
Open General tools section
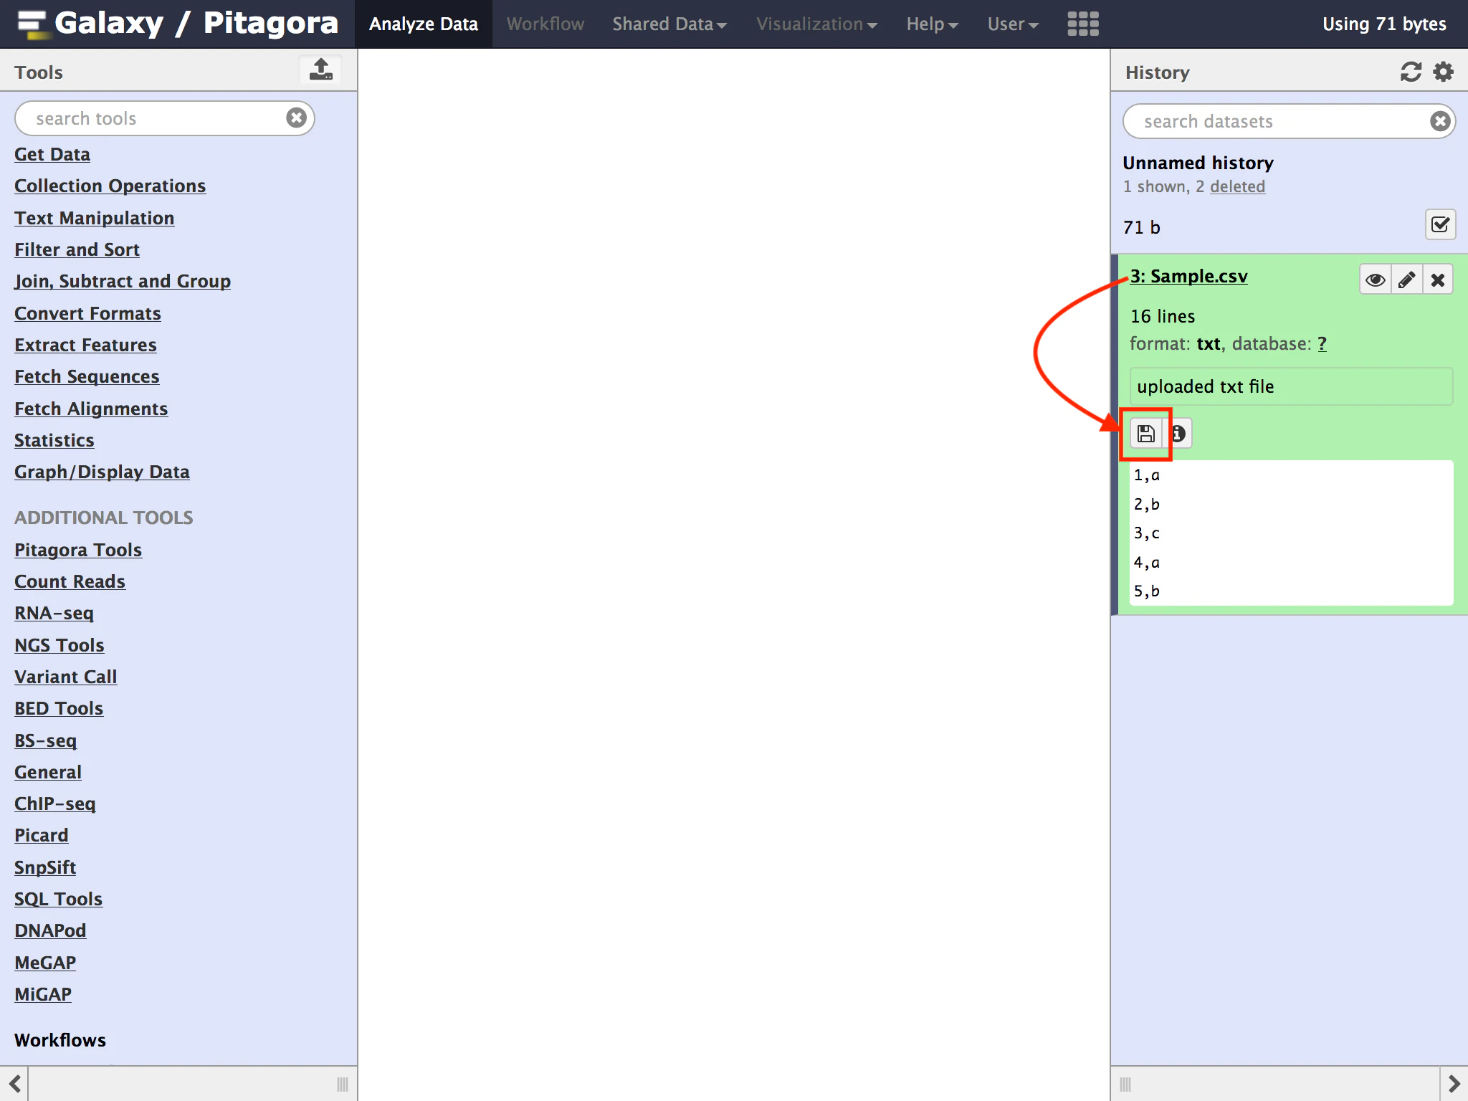tap(48, 772)
